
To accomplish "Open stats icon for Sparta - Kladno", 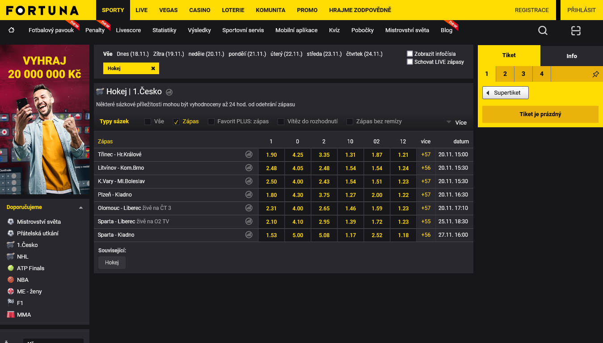I will tap(249, 234).
